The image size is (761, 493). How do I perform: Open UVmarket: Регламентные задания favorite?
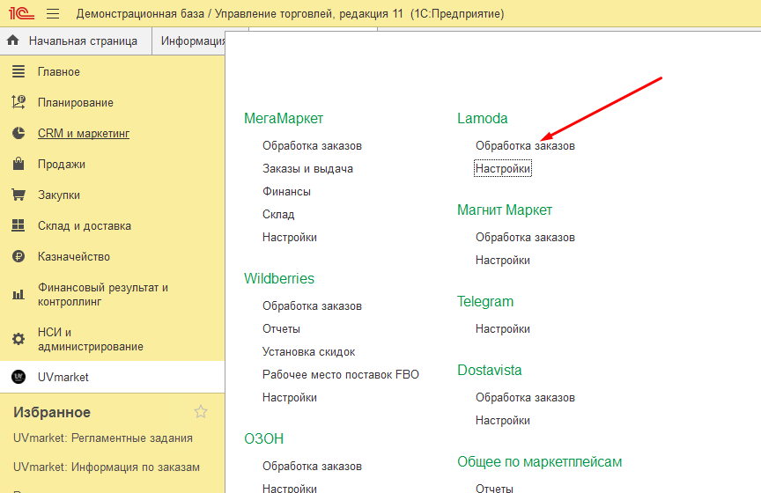click(x=103, y=438)
